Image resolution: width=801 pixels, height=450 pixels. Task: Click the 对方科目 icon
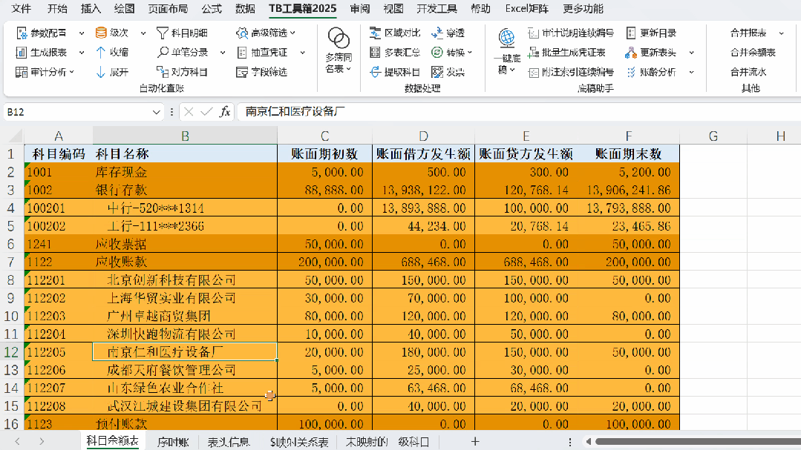click(163, 72)
